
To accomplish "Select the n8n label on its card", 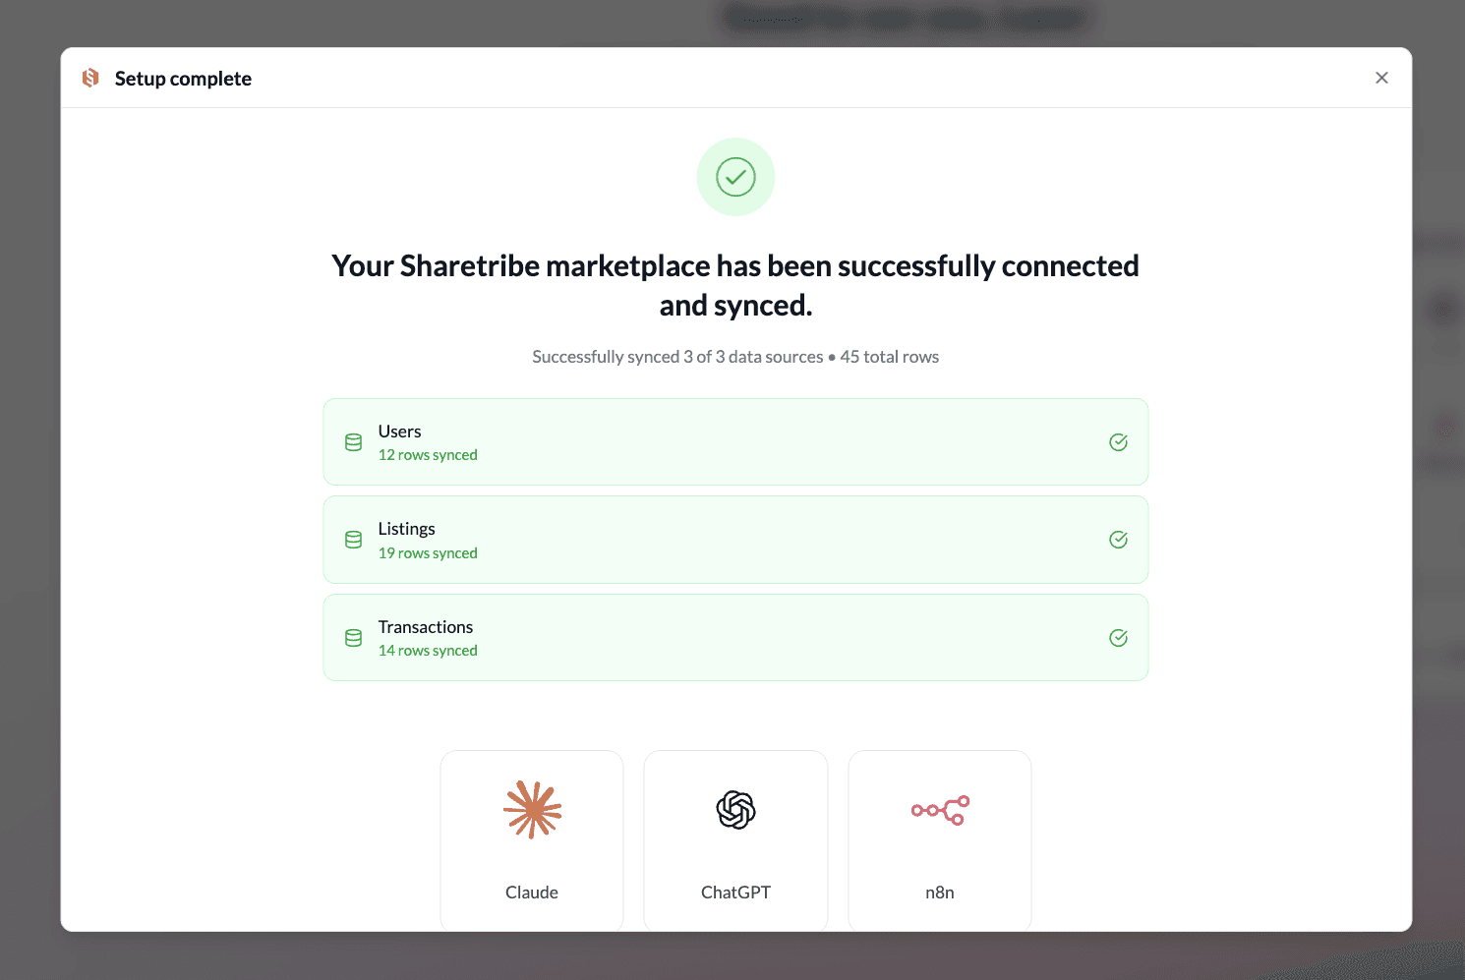I will (940, 893).
